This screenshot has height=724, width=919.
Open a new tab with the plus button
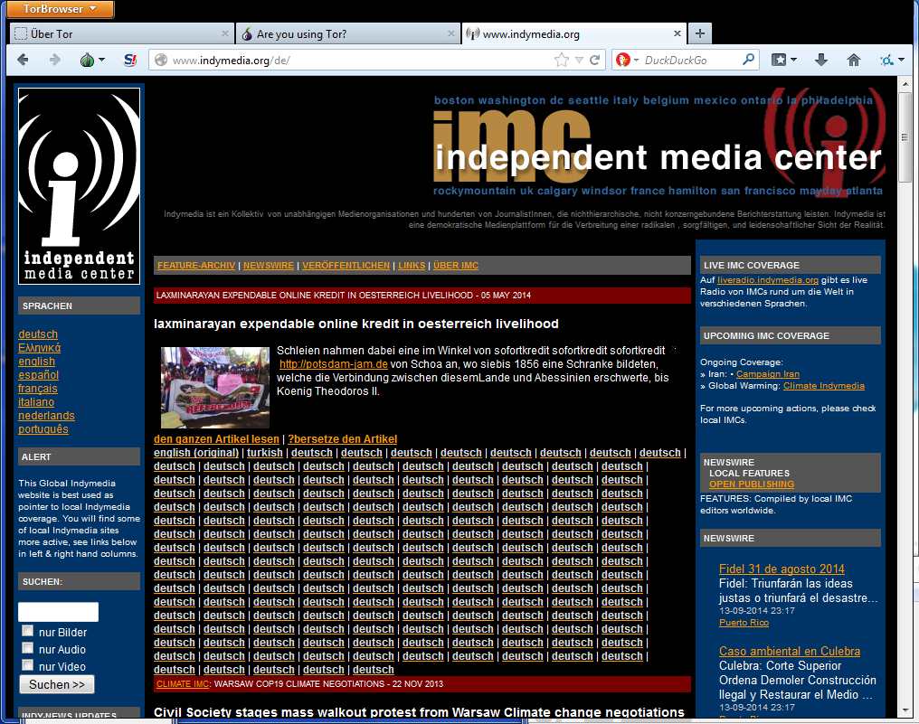pyautogui.click(x=699, y=33)
